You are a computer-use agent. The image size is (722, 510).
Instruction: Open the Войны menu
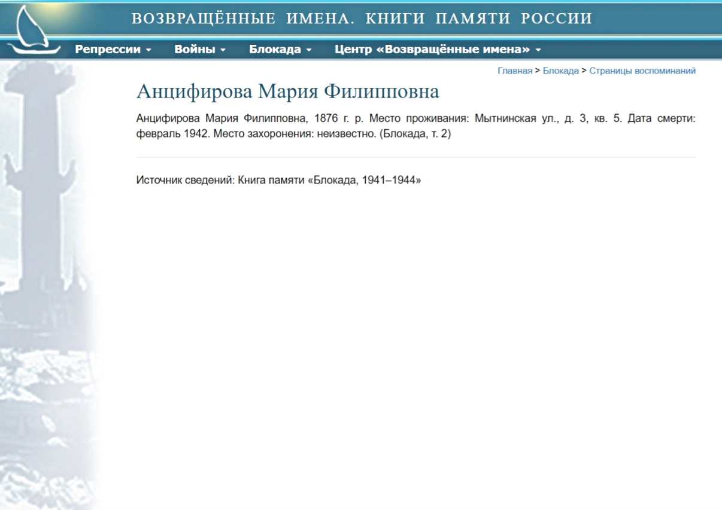pos(195,50)
